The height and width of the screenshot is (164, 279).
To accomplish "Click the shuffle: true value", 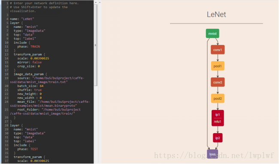I will click(x=38, y=90).
